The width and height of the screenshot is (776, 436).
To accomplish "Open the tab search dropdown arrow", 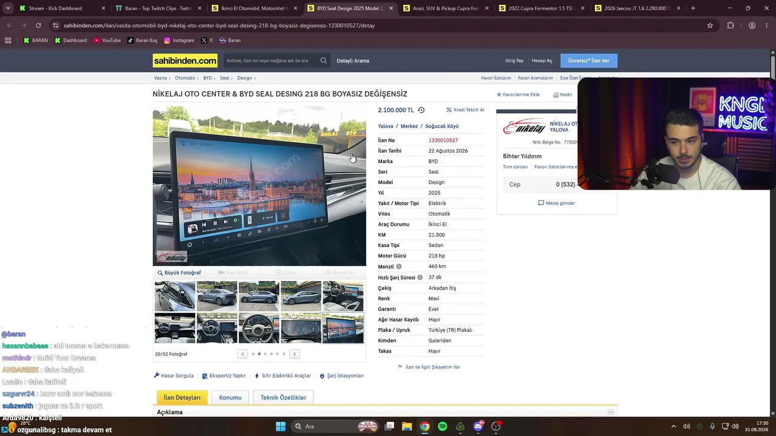I will [8, 8].
